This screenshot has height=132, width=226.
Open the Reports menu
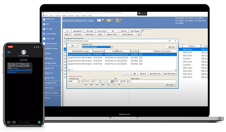(x=71, y=15)
